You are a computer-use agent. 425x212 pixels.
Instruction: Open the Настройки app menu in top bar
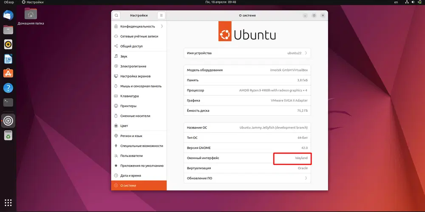[x=33, y=2]
